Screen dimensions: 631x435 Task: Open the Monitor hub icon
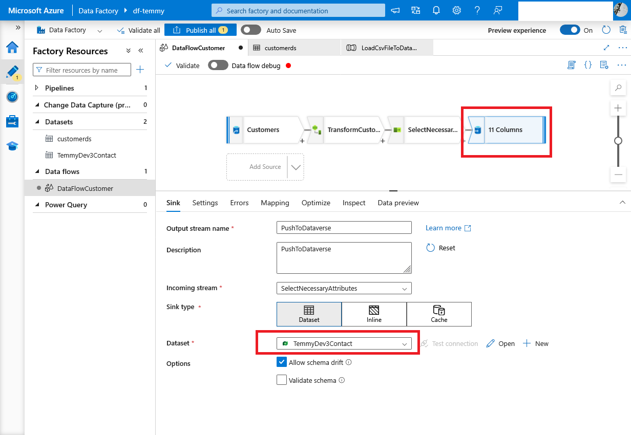[x=12, y=97]
